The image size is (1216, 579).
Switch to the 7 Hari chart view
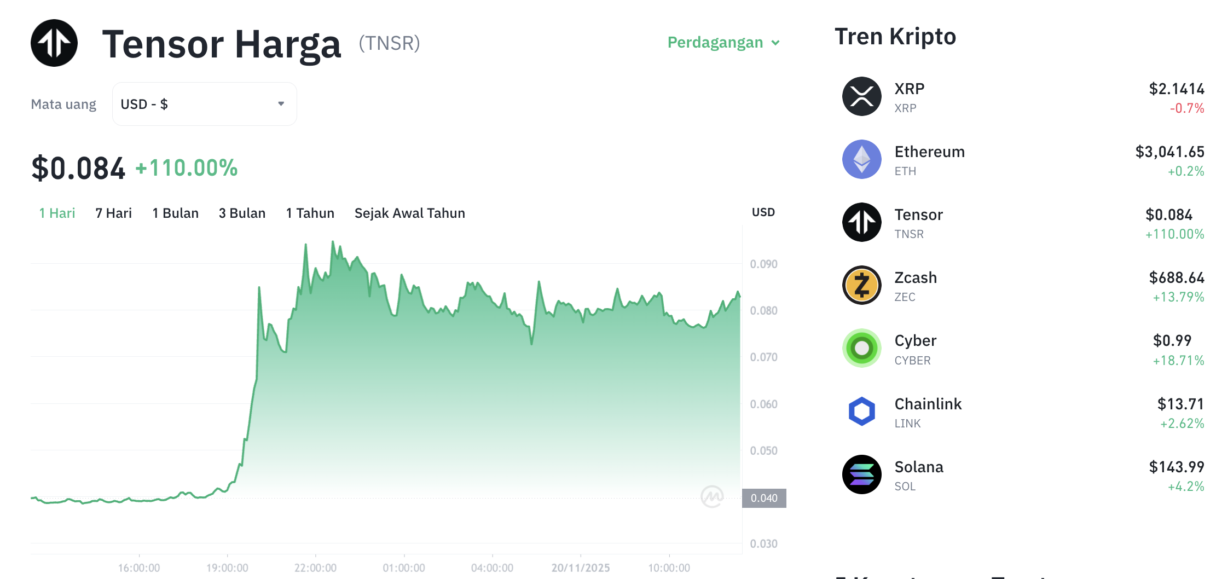coord(113,213)
